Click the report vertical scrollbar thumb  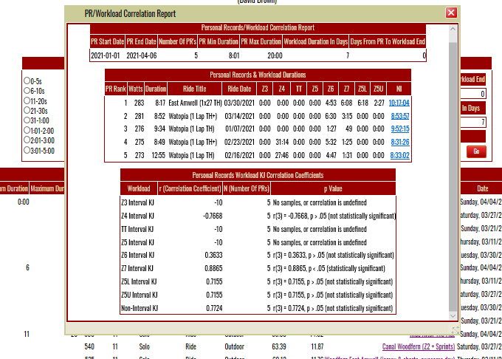453,176
